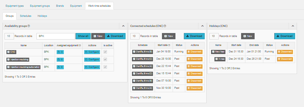Disconnect the Dec 15 schedule
304x107 pixels.
195,74
